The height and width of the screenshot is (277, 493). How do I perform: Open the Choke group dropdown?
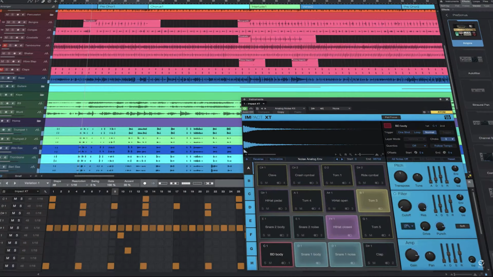tap(447, 139)
